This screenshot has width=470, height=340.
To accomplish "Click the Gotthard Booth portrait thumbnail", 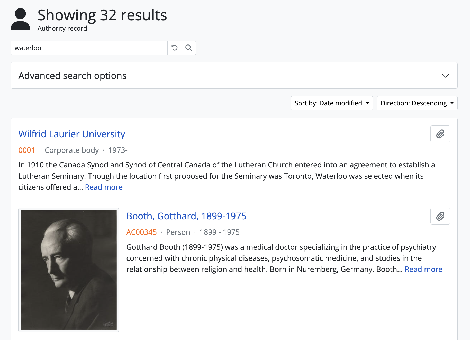I will pyautogui.click(x=69, y=270).
